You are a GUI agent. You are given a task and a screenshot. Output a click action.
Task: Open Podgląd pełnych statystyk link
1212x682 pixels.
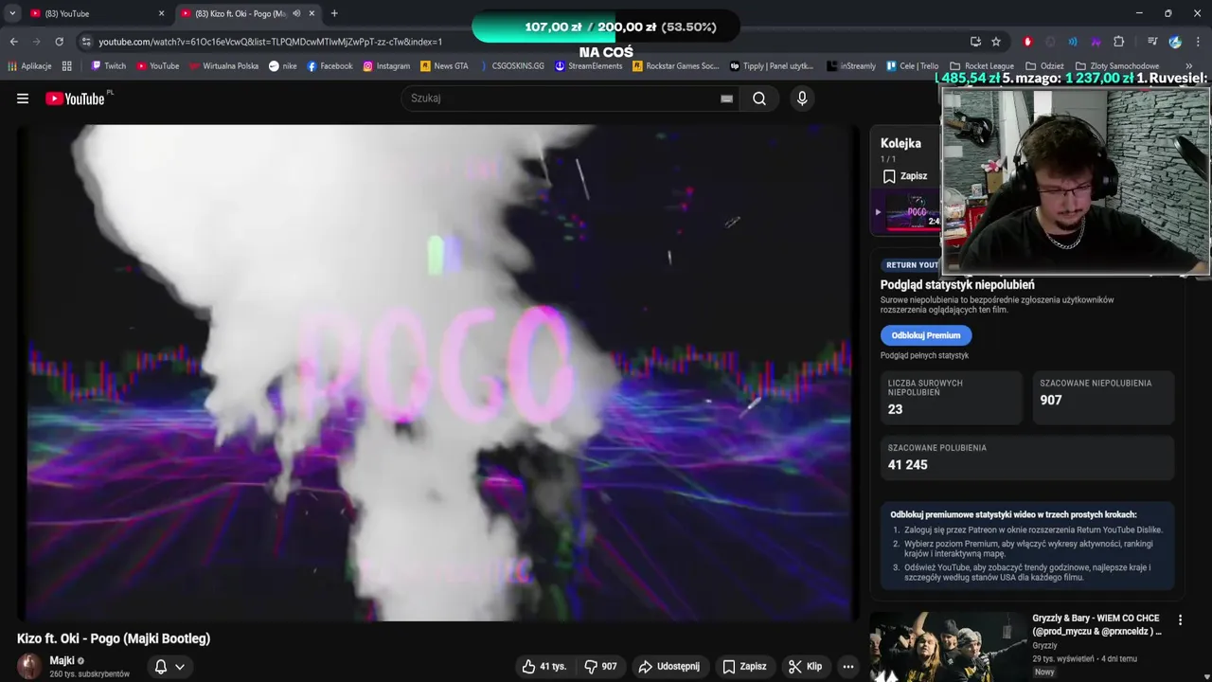pos(924,355)
